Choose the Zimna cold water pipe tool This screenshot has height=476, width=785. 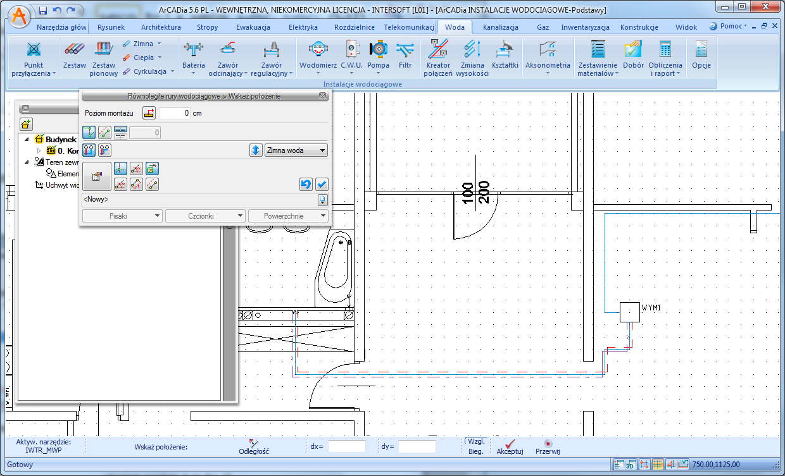(142, 44)
